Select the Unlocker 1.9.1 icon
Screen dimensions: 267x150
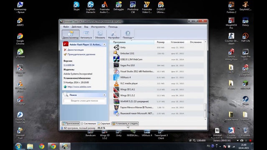(116, 53)
